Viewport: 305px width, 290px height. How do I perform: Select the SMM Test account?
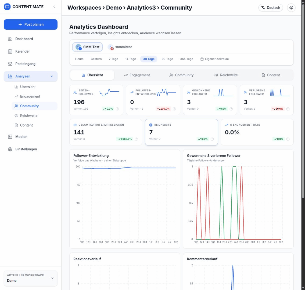coord(87,47)
